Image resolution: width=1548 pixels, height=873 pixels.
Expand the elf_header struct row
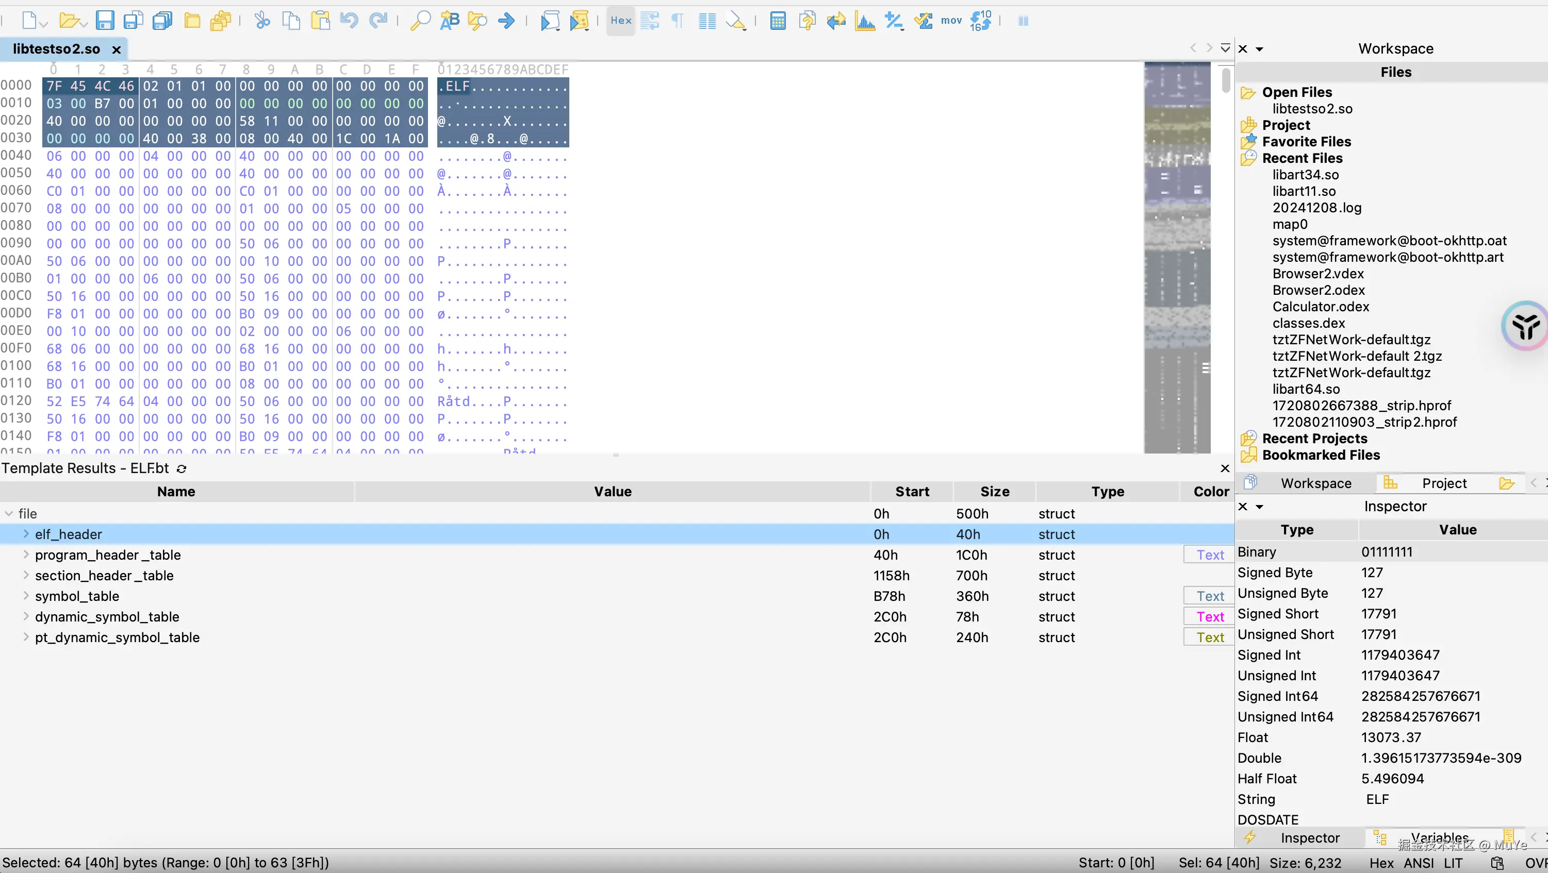pyautogui.click(x=26, y=534)
